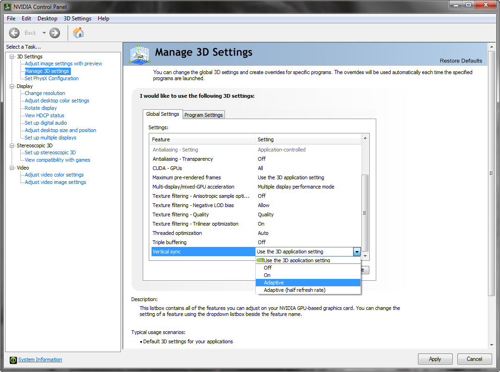Select Texture filtering - Trilinear optimization row
The width and height of the screenshot is (500, 372).
pos(256,224)
